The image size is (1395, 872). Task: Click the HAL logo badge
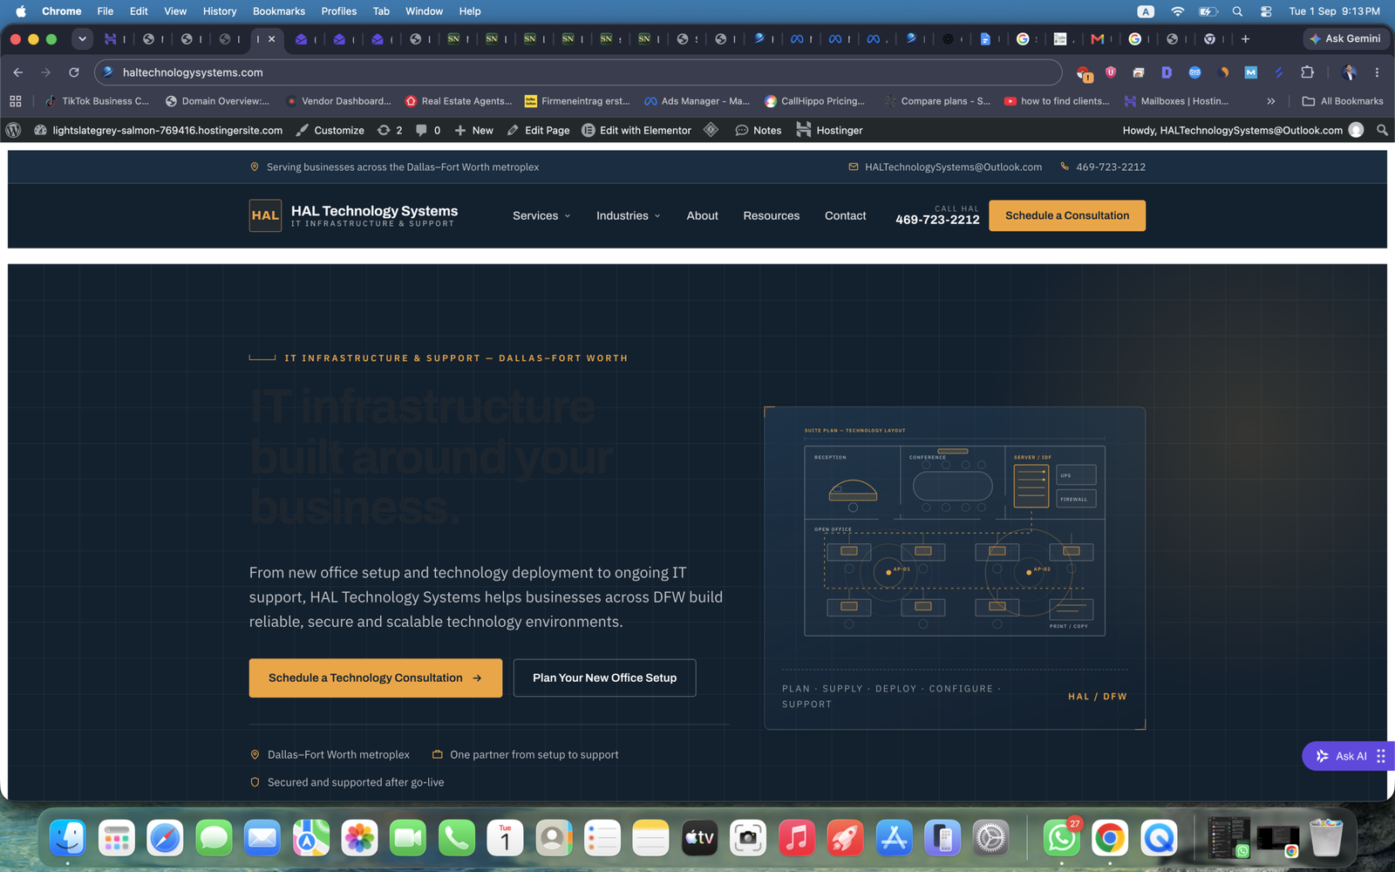pyautogui.click(x=265, y=215)
